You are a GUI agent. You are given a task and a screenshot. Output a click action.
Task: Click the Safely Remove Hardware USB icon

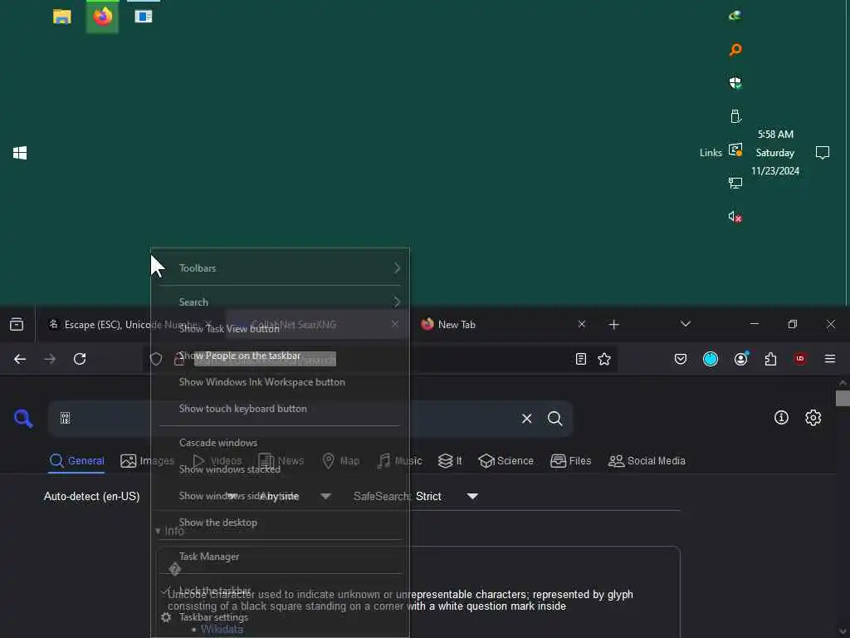coord(735,116)
